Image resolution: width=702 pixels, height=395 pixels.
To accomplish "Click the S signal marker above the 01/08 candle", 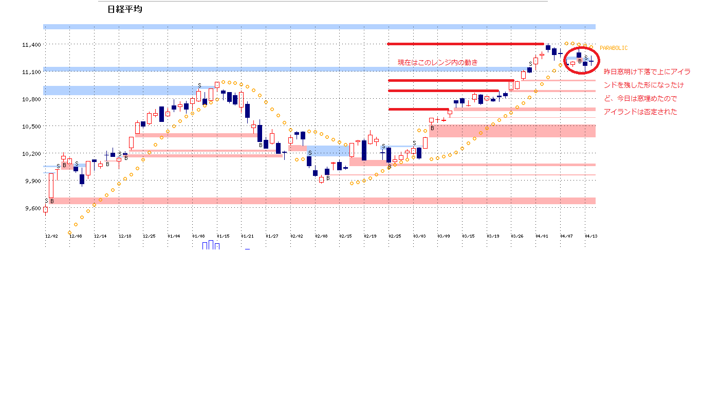I will coord(199,85).
